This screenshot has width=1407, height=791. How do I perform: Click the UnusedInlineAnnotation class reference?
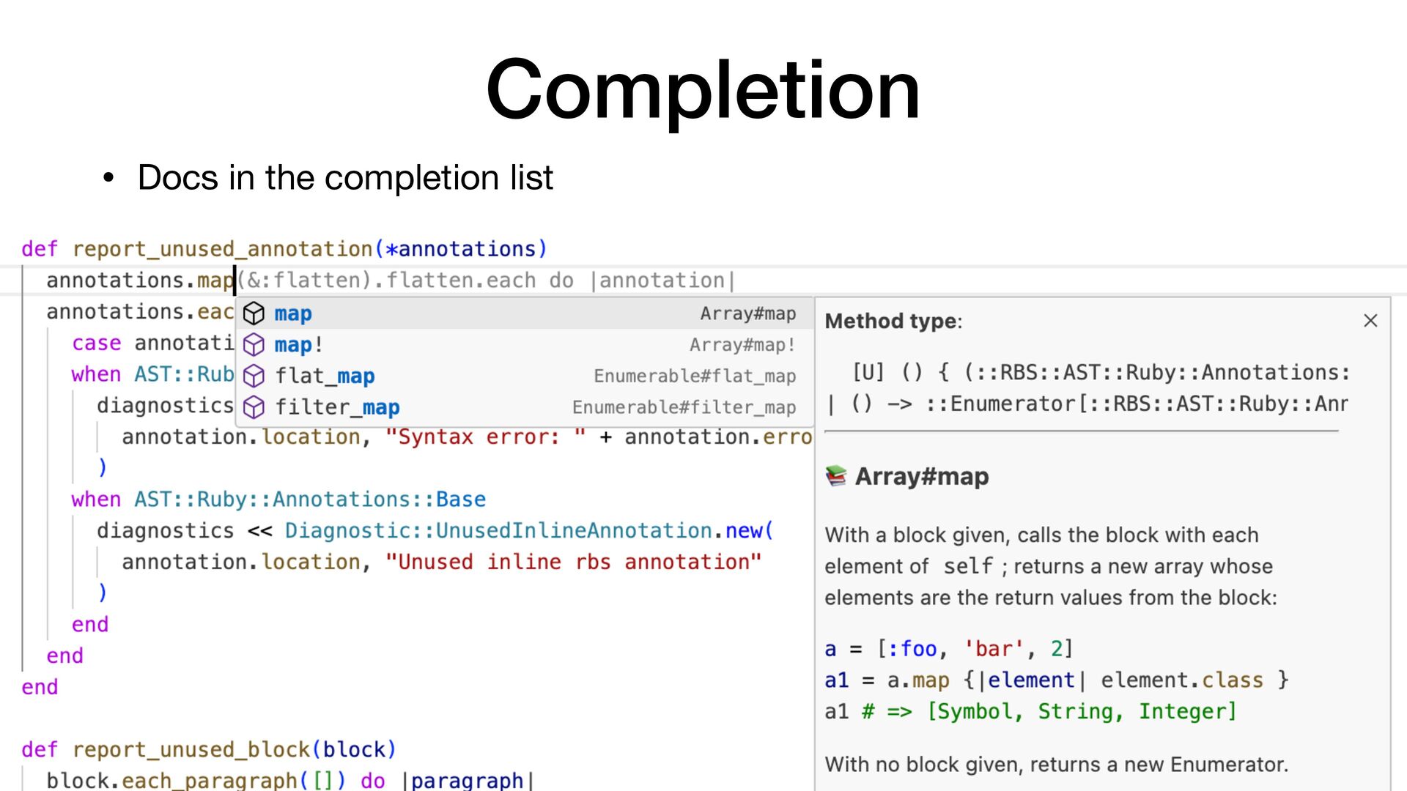(574, 531)
